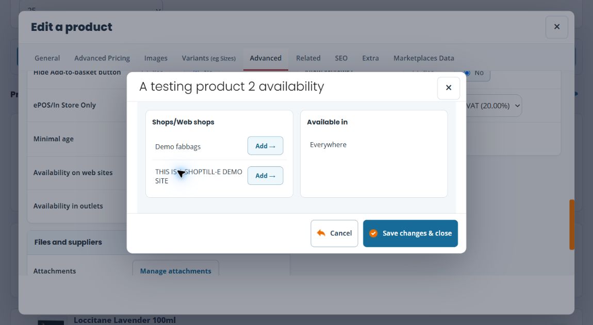The height and width of the screenshot is (325, 593).
Task: Select the No radio button
Action: pos(468,73)
